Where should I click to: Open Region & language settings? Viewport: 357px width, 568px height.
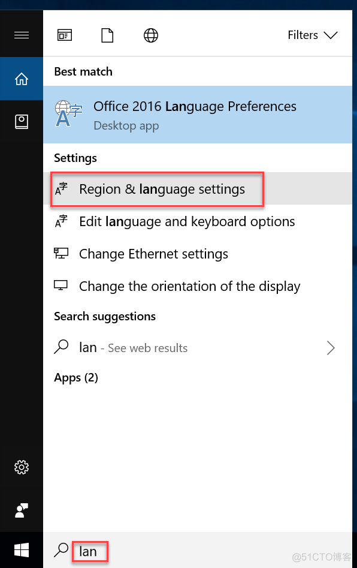click(x=198, y=189)
